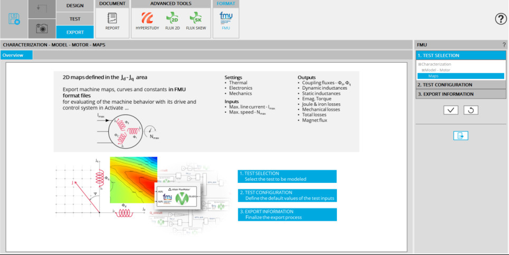
Task: Select the Maps tree item
Action: (x=433, y=76)
